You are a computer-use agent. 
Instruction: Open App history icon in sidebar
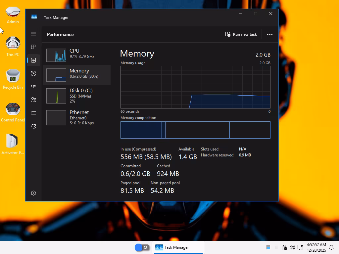[33, 73]
